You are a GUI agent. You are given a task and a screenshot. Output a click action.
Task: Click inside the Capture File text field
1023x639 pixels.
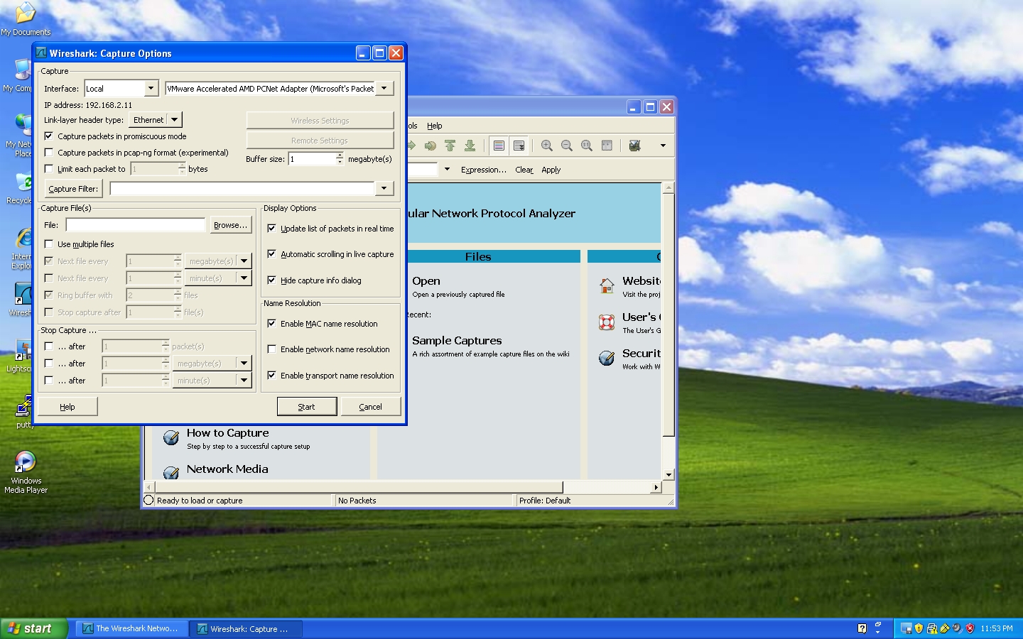(136, 225)
